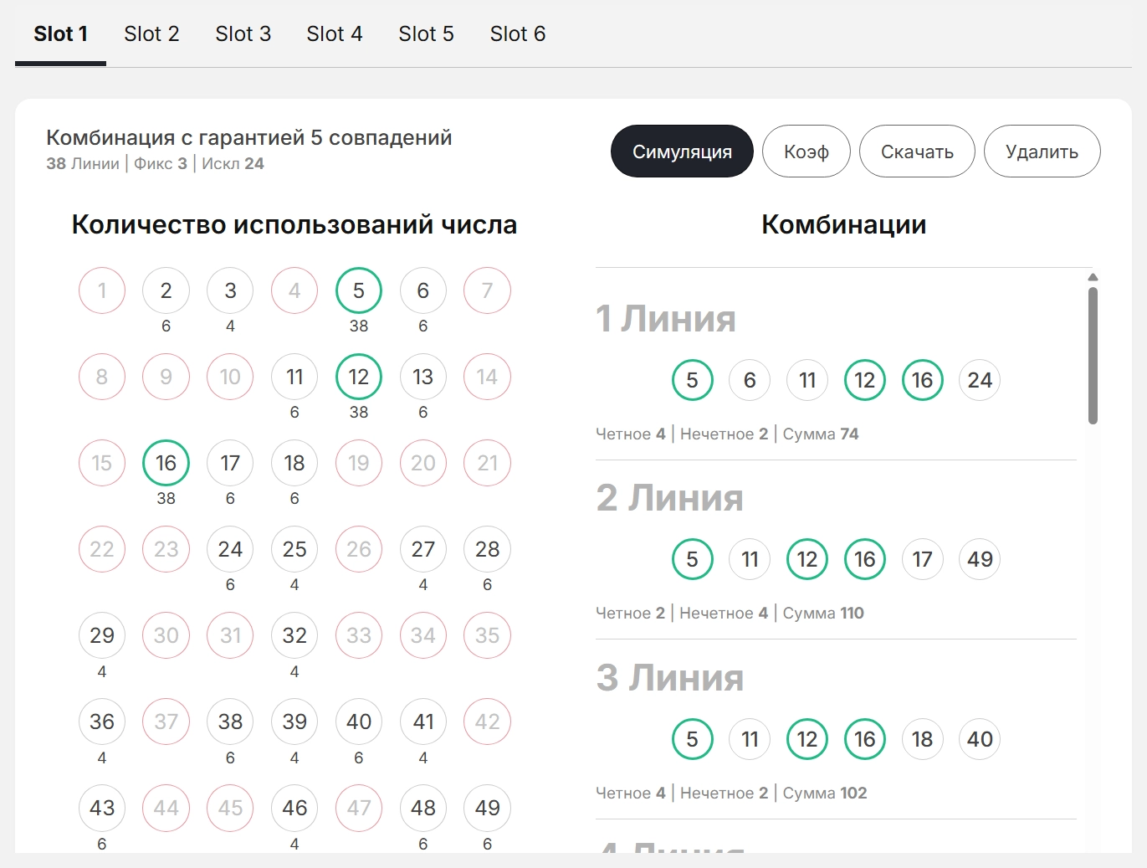Select number 41 in the usage grid

(422, 722)
